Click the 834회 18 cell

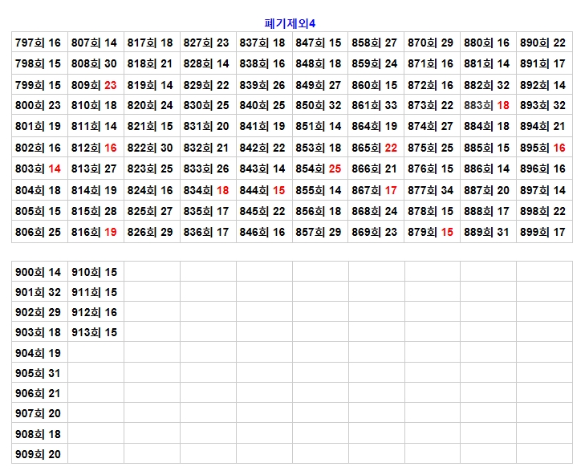[206, 190]
